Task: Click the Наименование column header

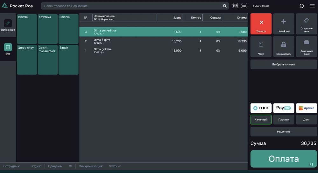Action: [104, 16]
